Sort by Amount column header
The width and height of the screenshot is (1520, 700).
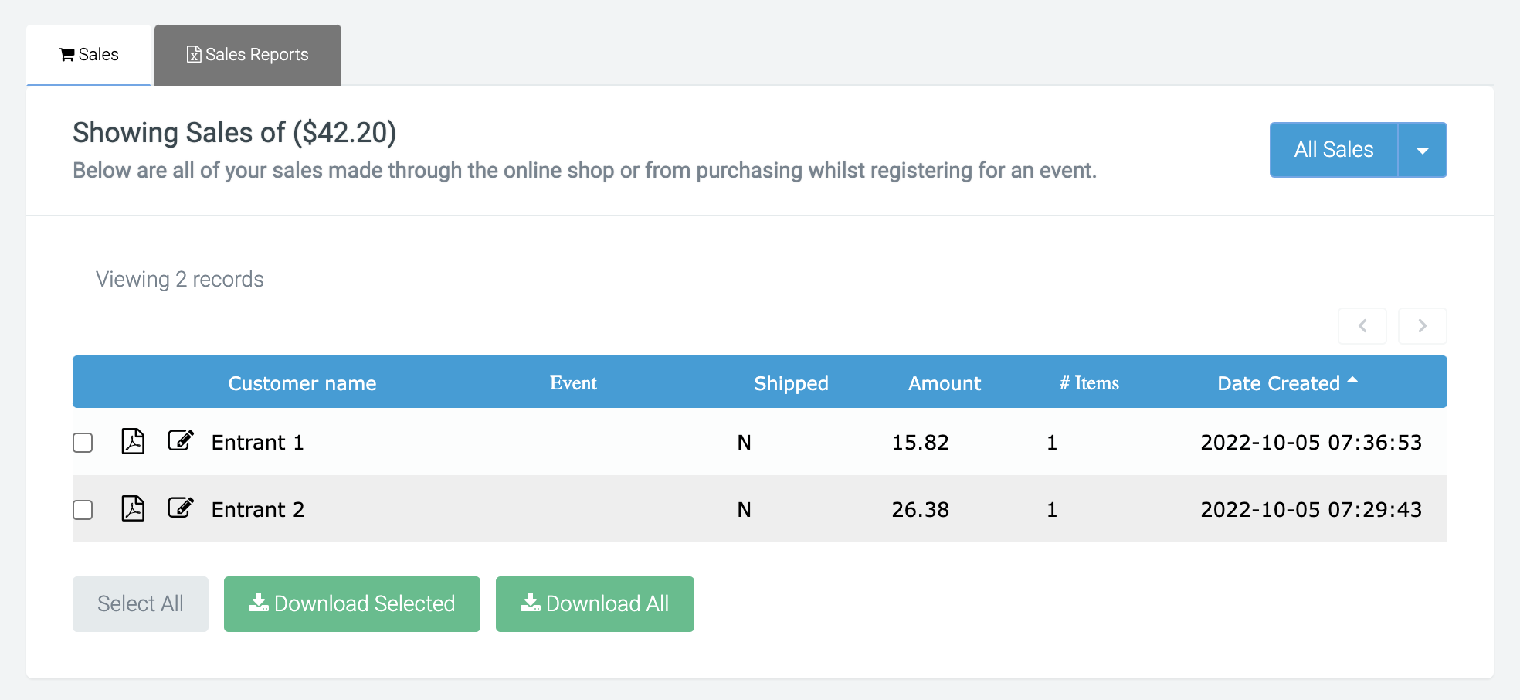point(945,383)
